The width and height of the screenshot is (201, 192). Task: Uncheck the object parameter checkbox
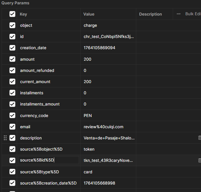point(12,26)
